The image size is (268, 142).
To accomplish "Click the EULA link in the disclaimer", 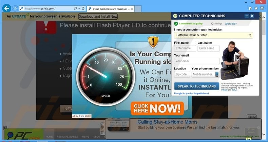I will 234,90.
